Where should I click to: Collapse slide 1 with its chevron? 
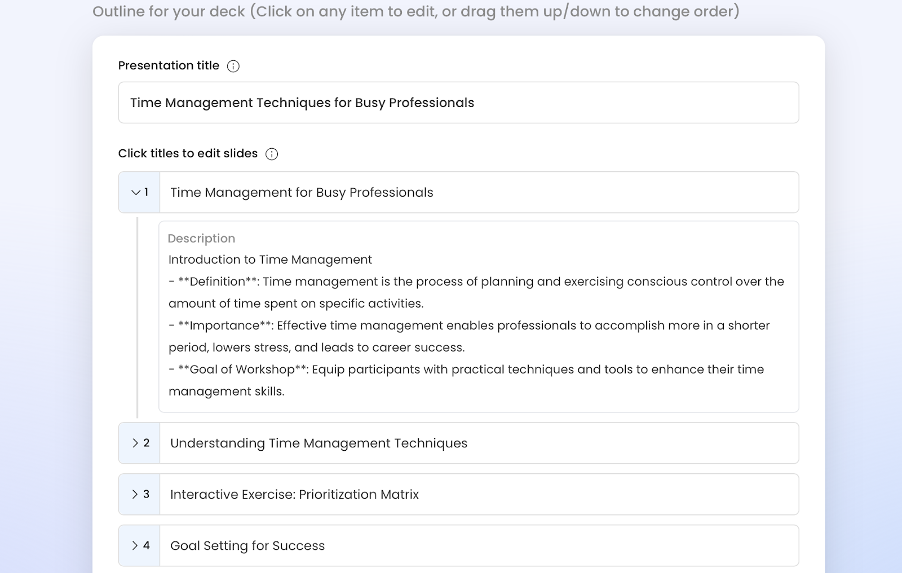click(136, 193)
